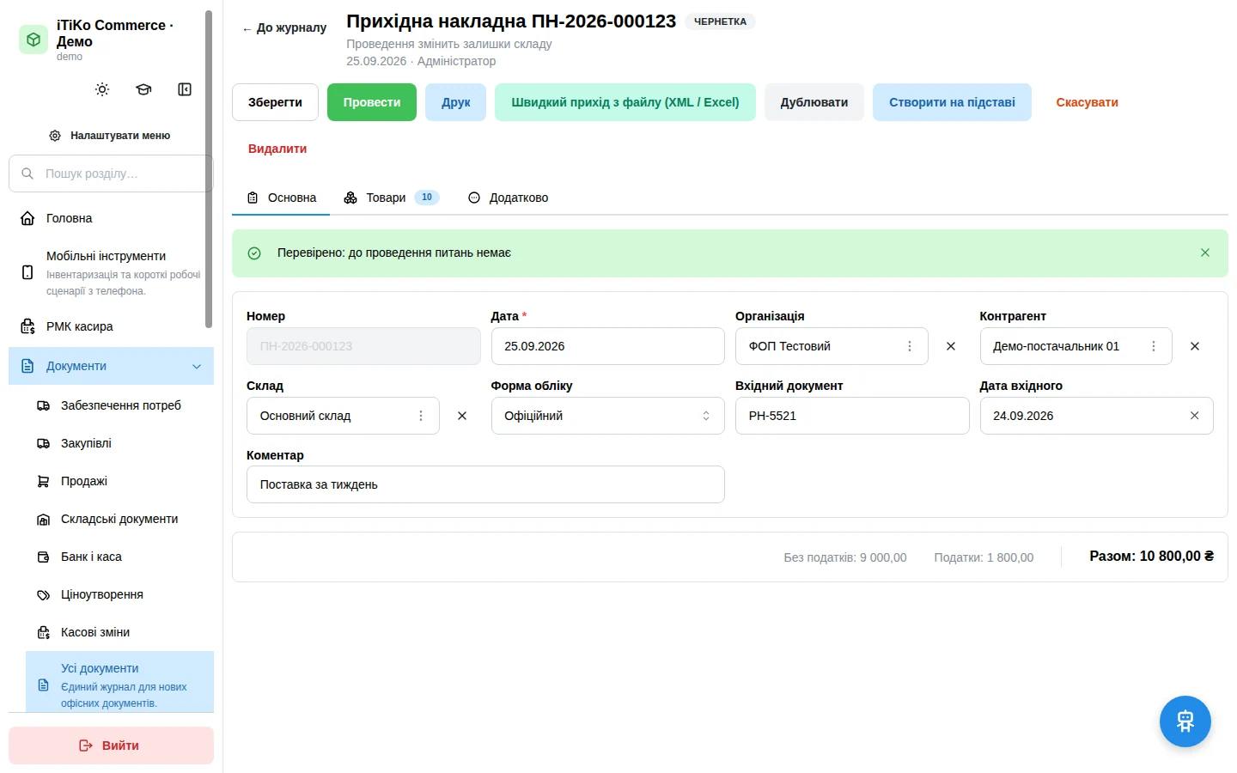Click the Разом: 10 800,00 total

pyautogui.click(x=1152, y=557)
